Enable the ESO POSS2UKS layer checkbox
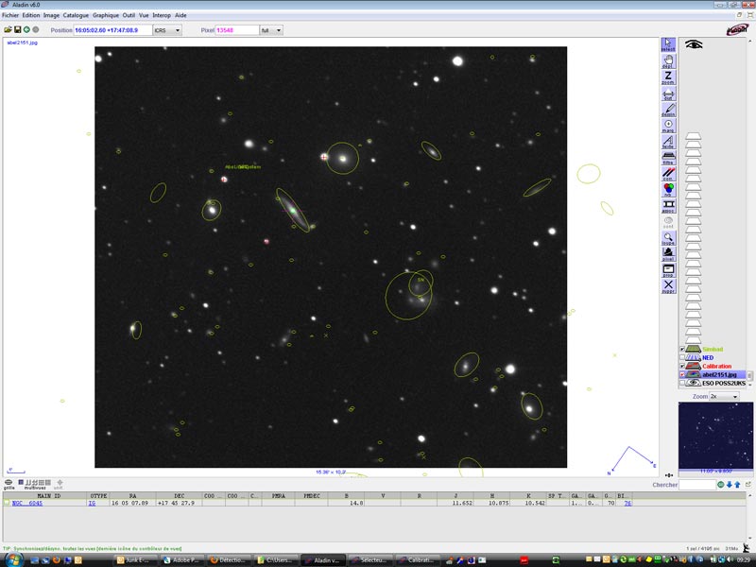Image resolution: width=756 pixels, height=567 pixels. (682, 384)
